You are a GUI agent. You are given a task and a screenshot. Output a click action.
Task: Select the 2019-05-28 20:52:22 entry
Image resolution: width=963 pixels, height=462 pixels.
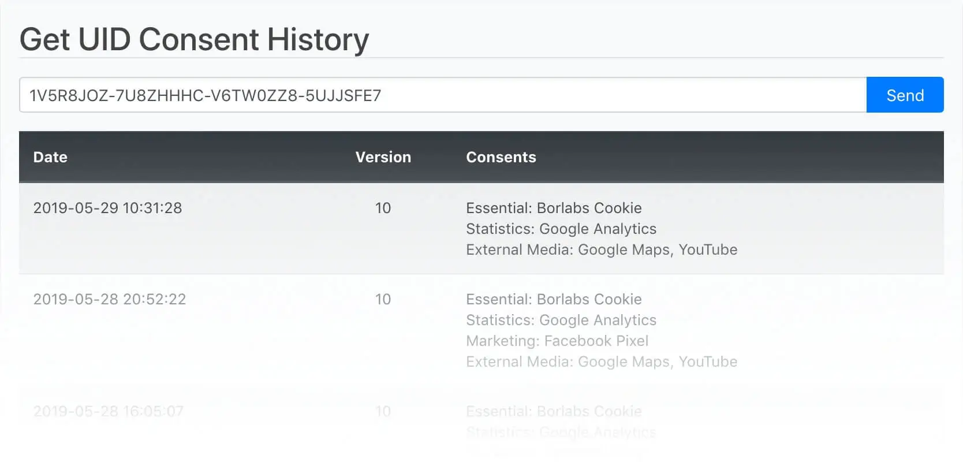pos(109,299)
